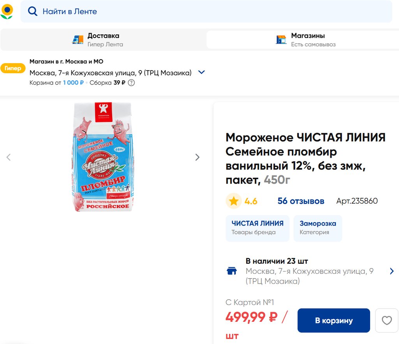
Task: Click the ice cream product image
Action: pos(103,157)
